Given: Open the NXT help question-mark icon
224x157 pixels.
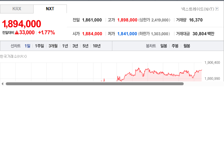Looking at the screenshot, I should pyautogui.click(x=217, y=9).
